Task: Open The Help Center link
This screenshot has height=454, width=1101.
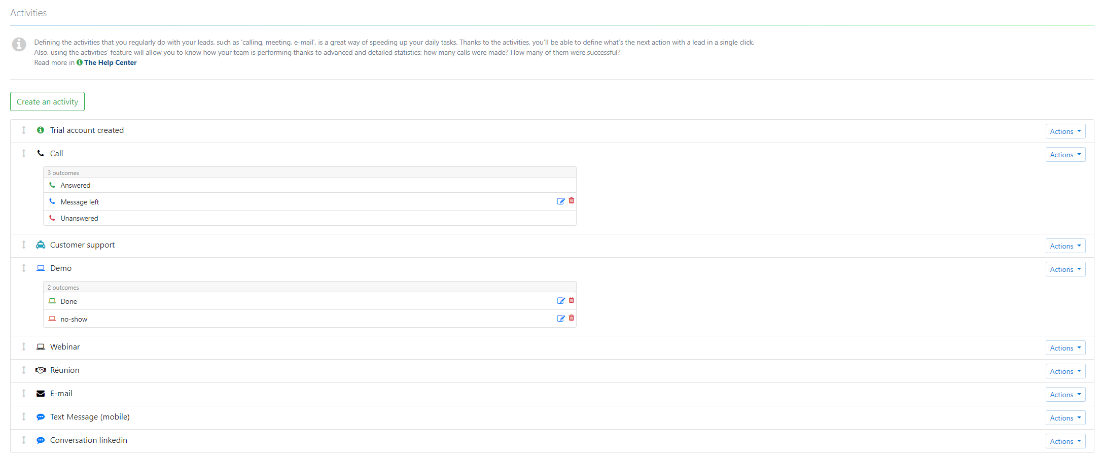Action: point(111,62)
